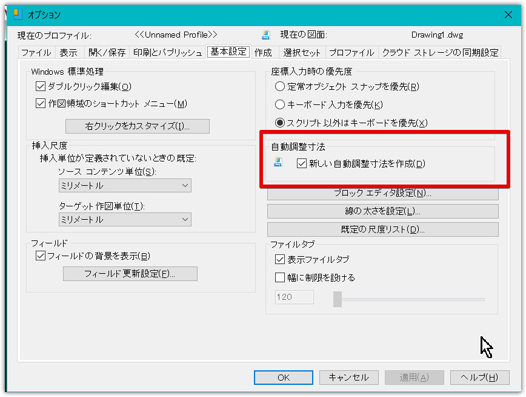Select 定常オブジェクト スナップを優先 radio button

pos(280,86)
